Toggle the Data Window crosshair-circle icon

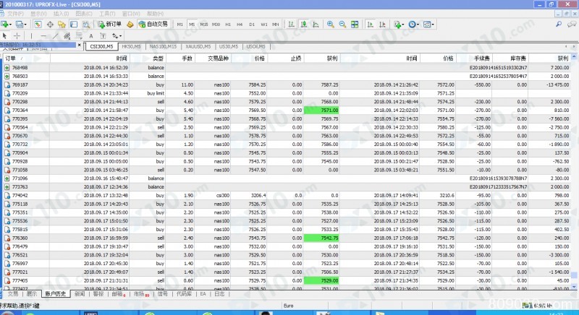pyautogui.click(x=50, y=25)
